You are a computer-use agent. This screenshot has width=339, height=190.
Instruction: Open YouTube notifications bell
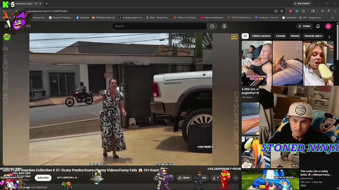[318, 26]
